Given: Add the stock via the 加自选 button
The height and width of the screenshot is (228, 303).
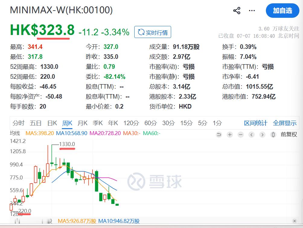Looking at the screenshot, I should (x=282, y=11).
